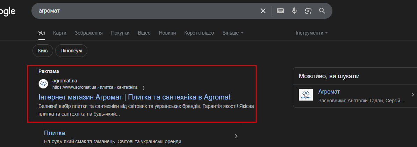
Task: Click the Агромат logo thumbnail in side panel
Action: [x=306, y=95]
